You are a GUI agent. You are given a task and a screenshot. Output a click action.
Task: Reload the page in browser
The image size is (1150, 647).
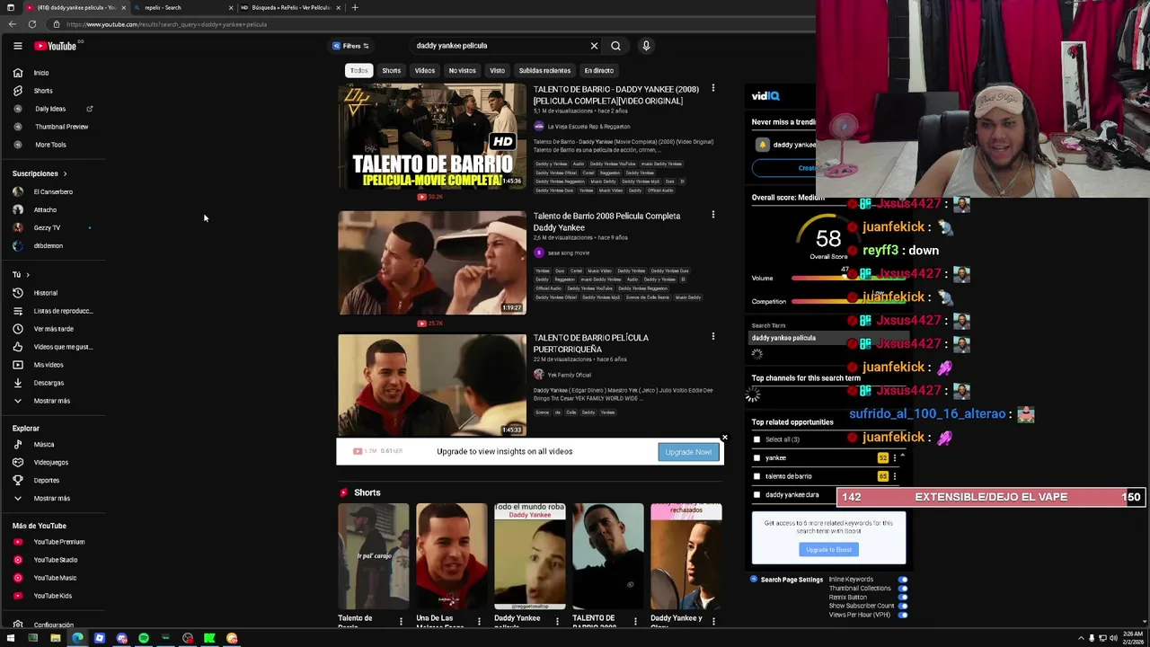pos(32,24)
